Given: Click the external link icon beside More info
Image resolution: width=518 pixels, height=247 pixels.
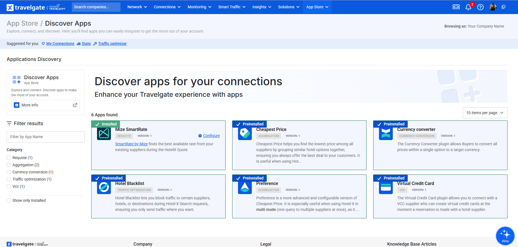Looking at the screenshot, I should (x=75, y=105).
